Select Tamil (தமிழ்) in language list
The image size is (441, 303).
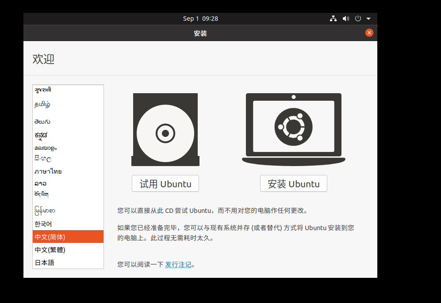click(x=68, y=105)
